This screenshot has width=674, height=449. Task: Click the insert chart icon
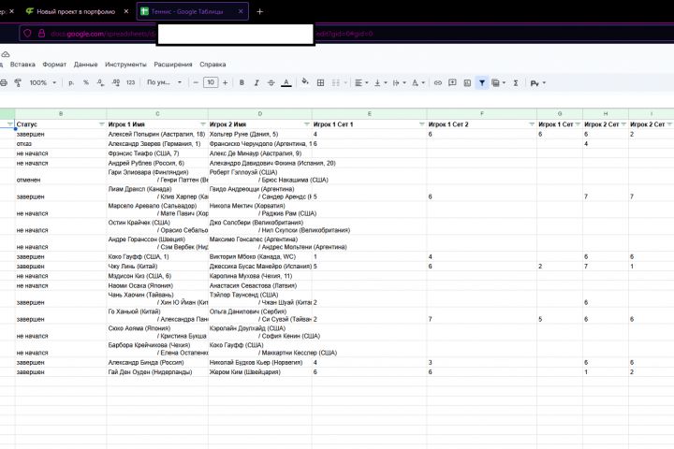(x=467, y=83)
